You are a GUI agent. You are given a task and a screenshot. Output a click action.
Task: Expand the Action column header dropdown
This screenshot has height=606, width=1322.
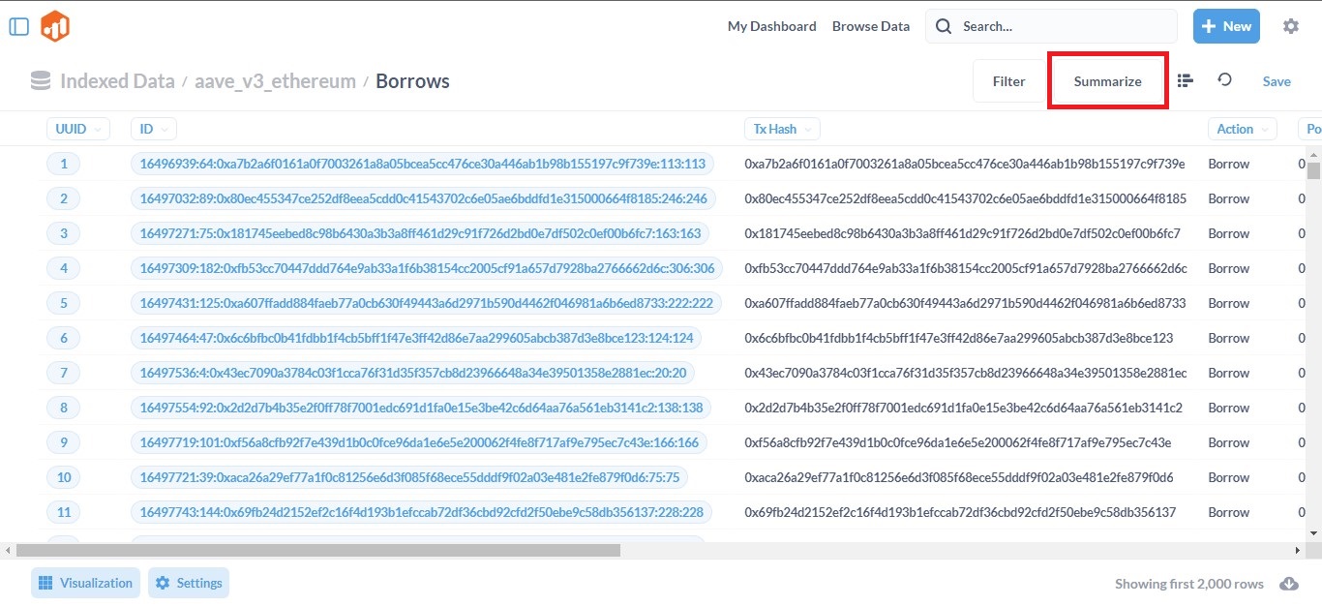coord(1242,129)
